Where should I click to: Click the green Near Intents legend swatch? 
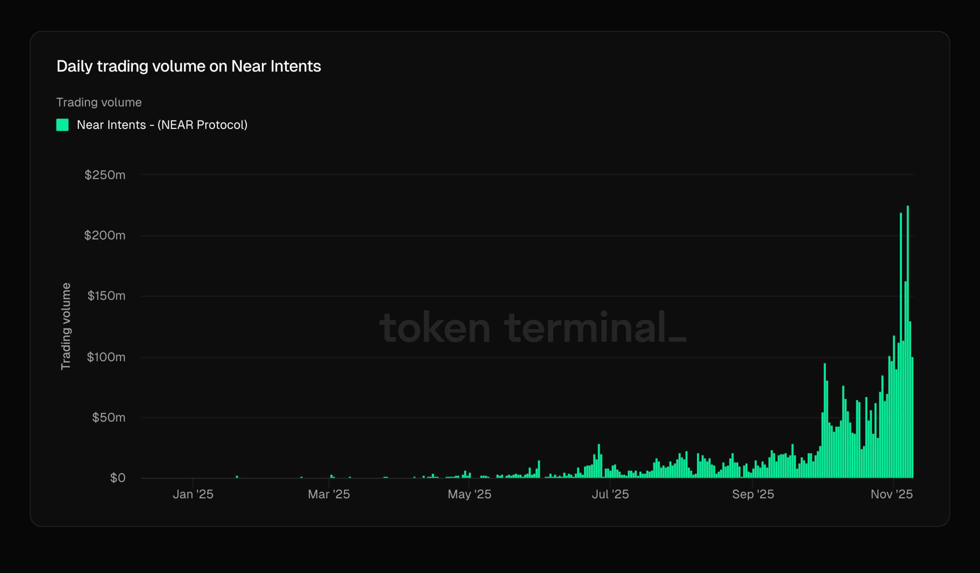[62, 125]
